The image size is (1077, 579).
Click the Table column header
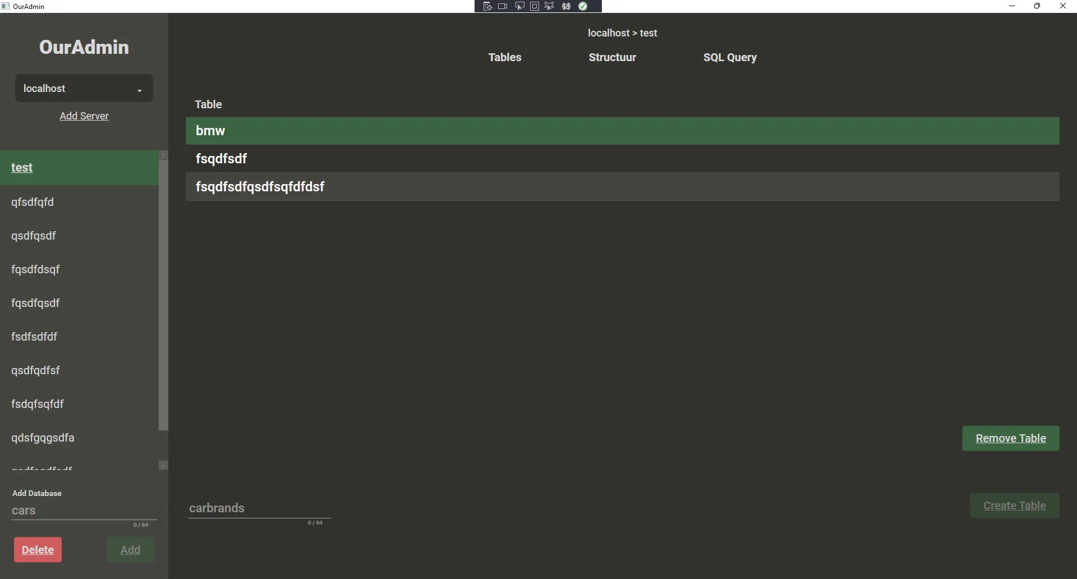tap(208, 104)
